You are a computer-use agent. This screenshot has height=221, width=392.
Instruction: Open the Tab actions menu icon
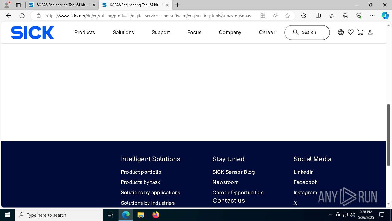point(18,5)
